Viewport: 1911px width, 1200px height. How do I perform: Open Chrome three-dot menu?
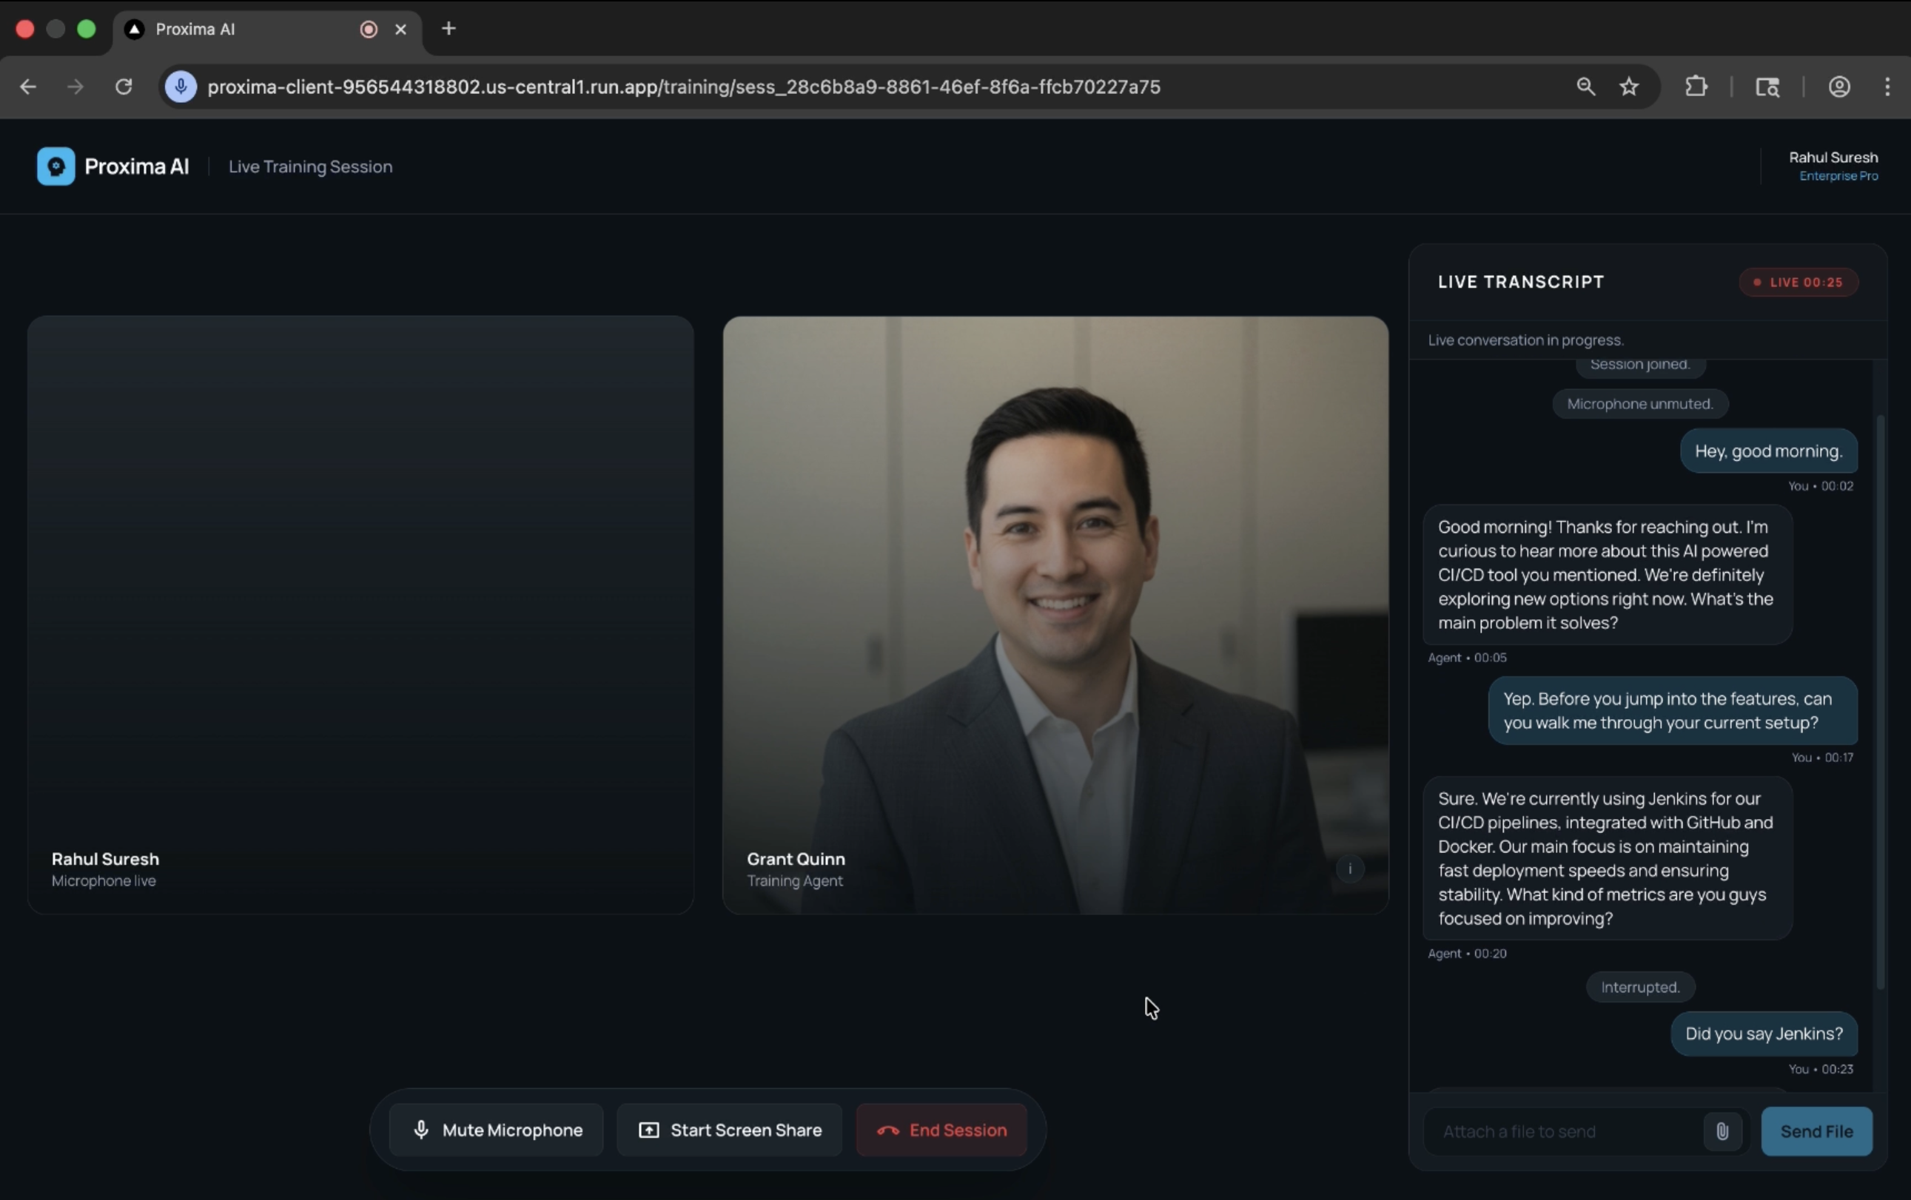pos(1887,87)
